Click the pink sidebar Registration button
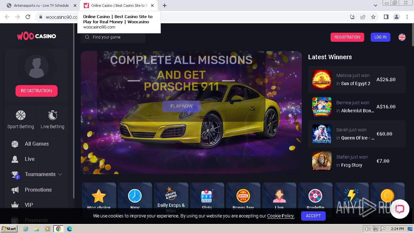The image size is (414, 233). 37,91
